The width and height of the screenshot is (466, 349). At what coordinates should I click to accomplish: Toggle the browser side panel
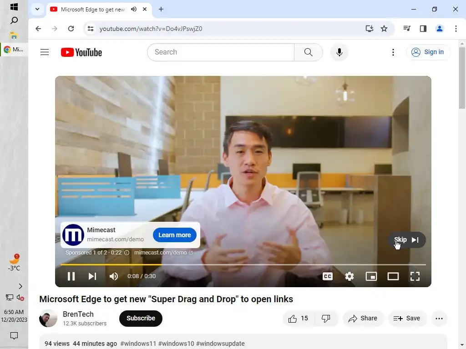423,29
